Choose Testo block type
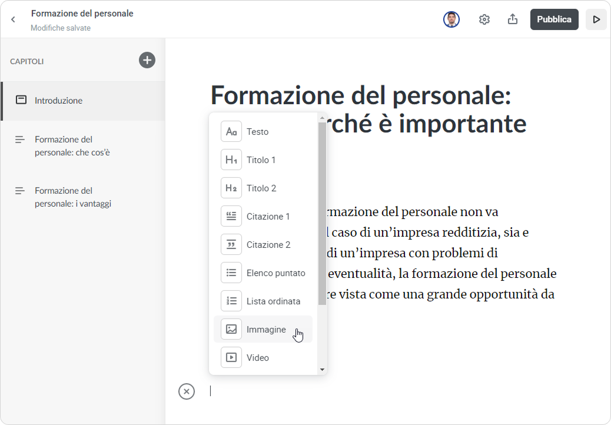This screenshot has width=611, height=425. [257, 132]
